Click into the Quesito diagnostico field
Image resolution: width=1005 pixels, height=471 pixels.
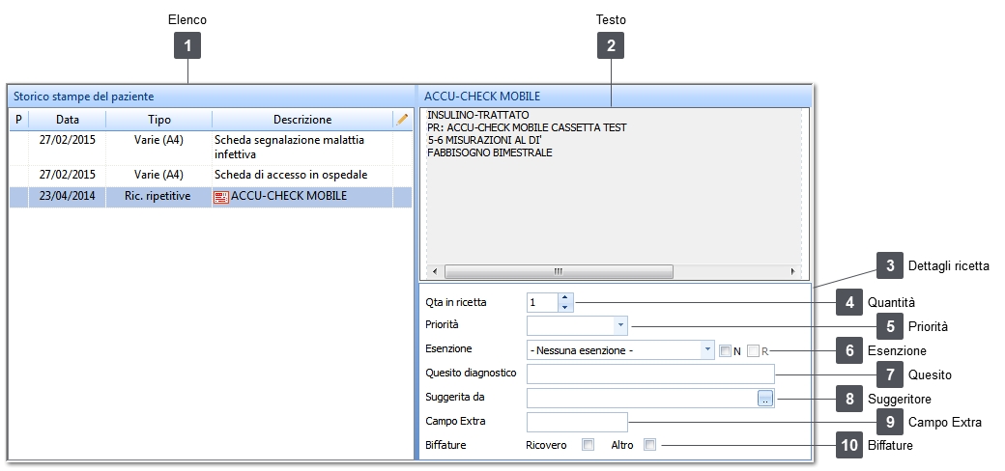[x=650, y=374]
